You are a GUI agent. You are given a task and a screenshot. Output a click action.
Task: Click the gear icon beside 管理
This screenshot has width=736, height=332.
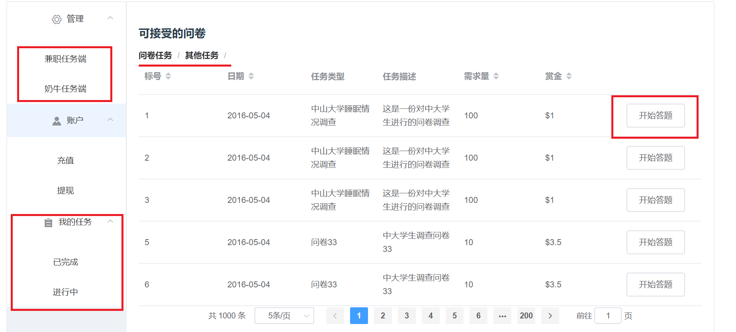(57, 20)
